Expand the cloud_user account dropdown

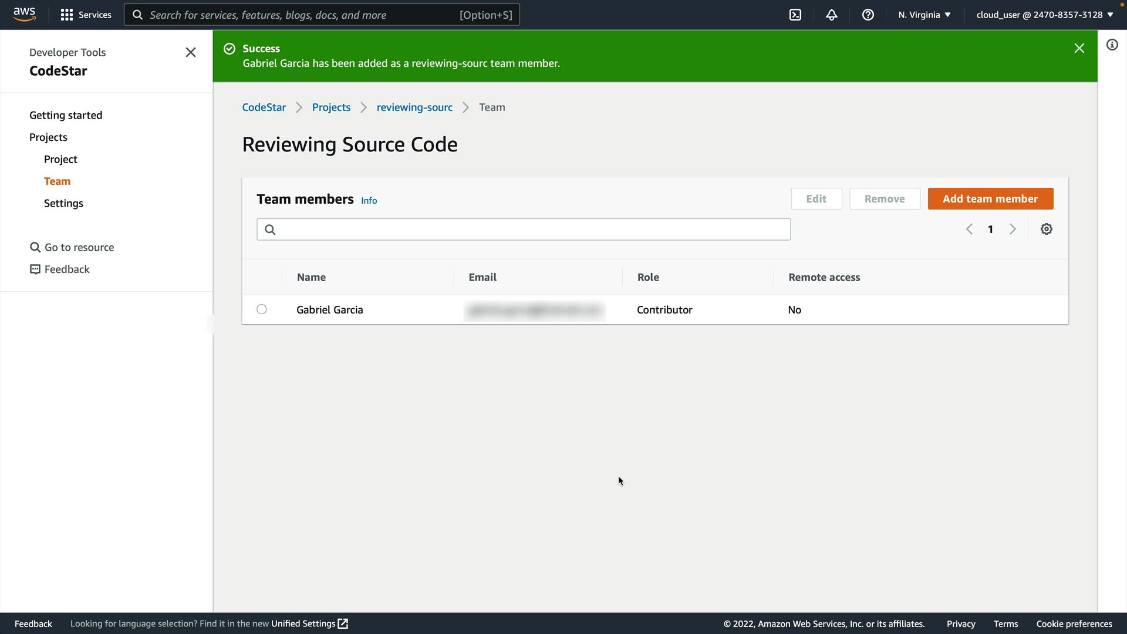click(x=1044, y=15)
